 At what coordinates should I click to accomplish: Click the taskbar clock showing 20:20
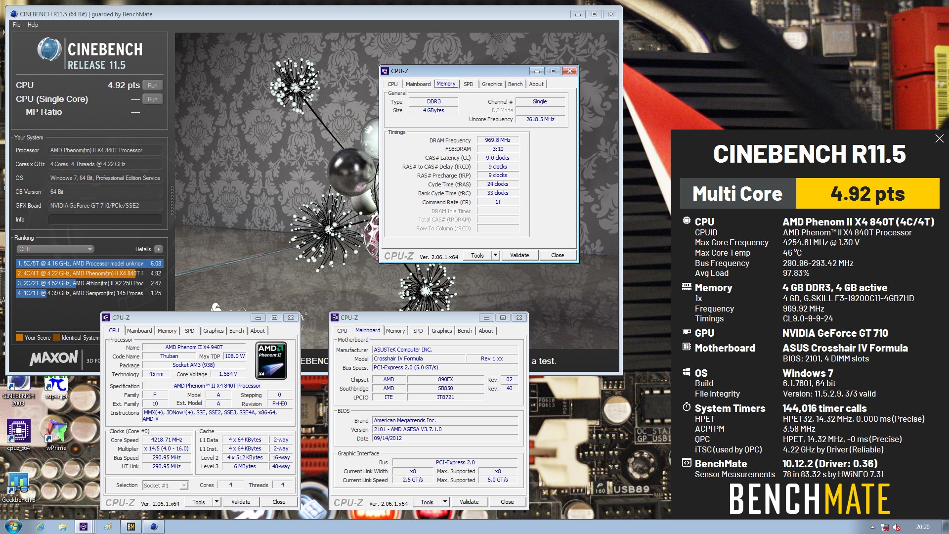pos(922,527)
